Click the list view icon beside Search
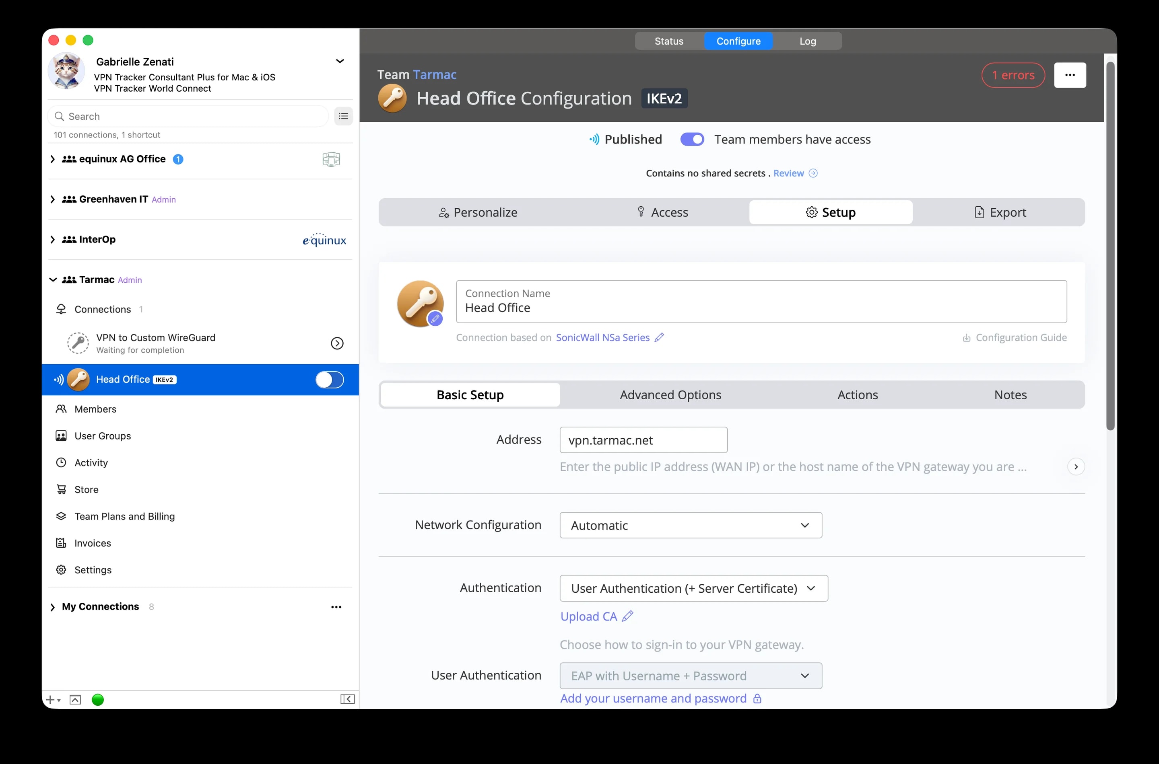Viewport: 1159px width, 764px height. 343,116
